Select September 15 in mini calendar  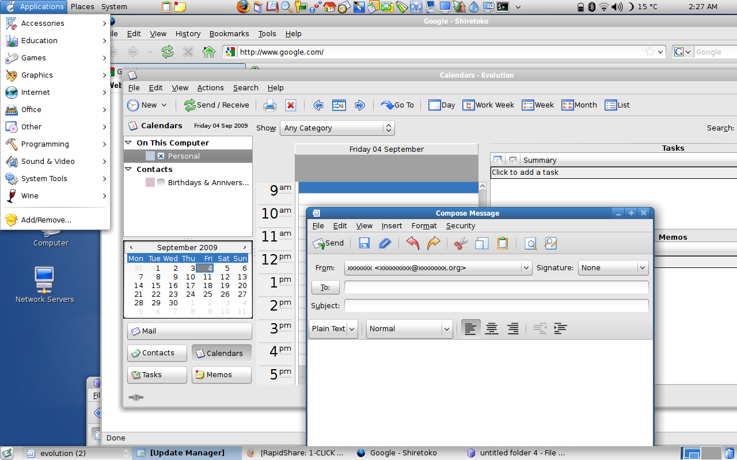click(156, 285)
